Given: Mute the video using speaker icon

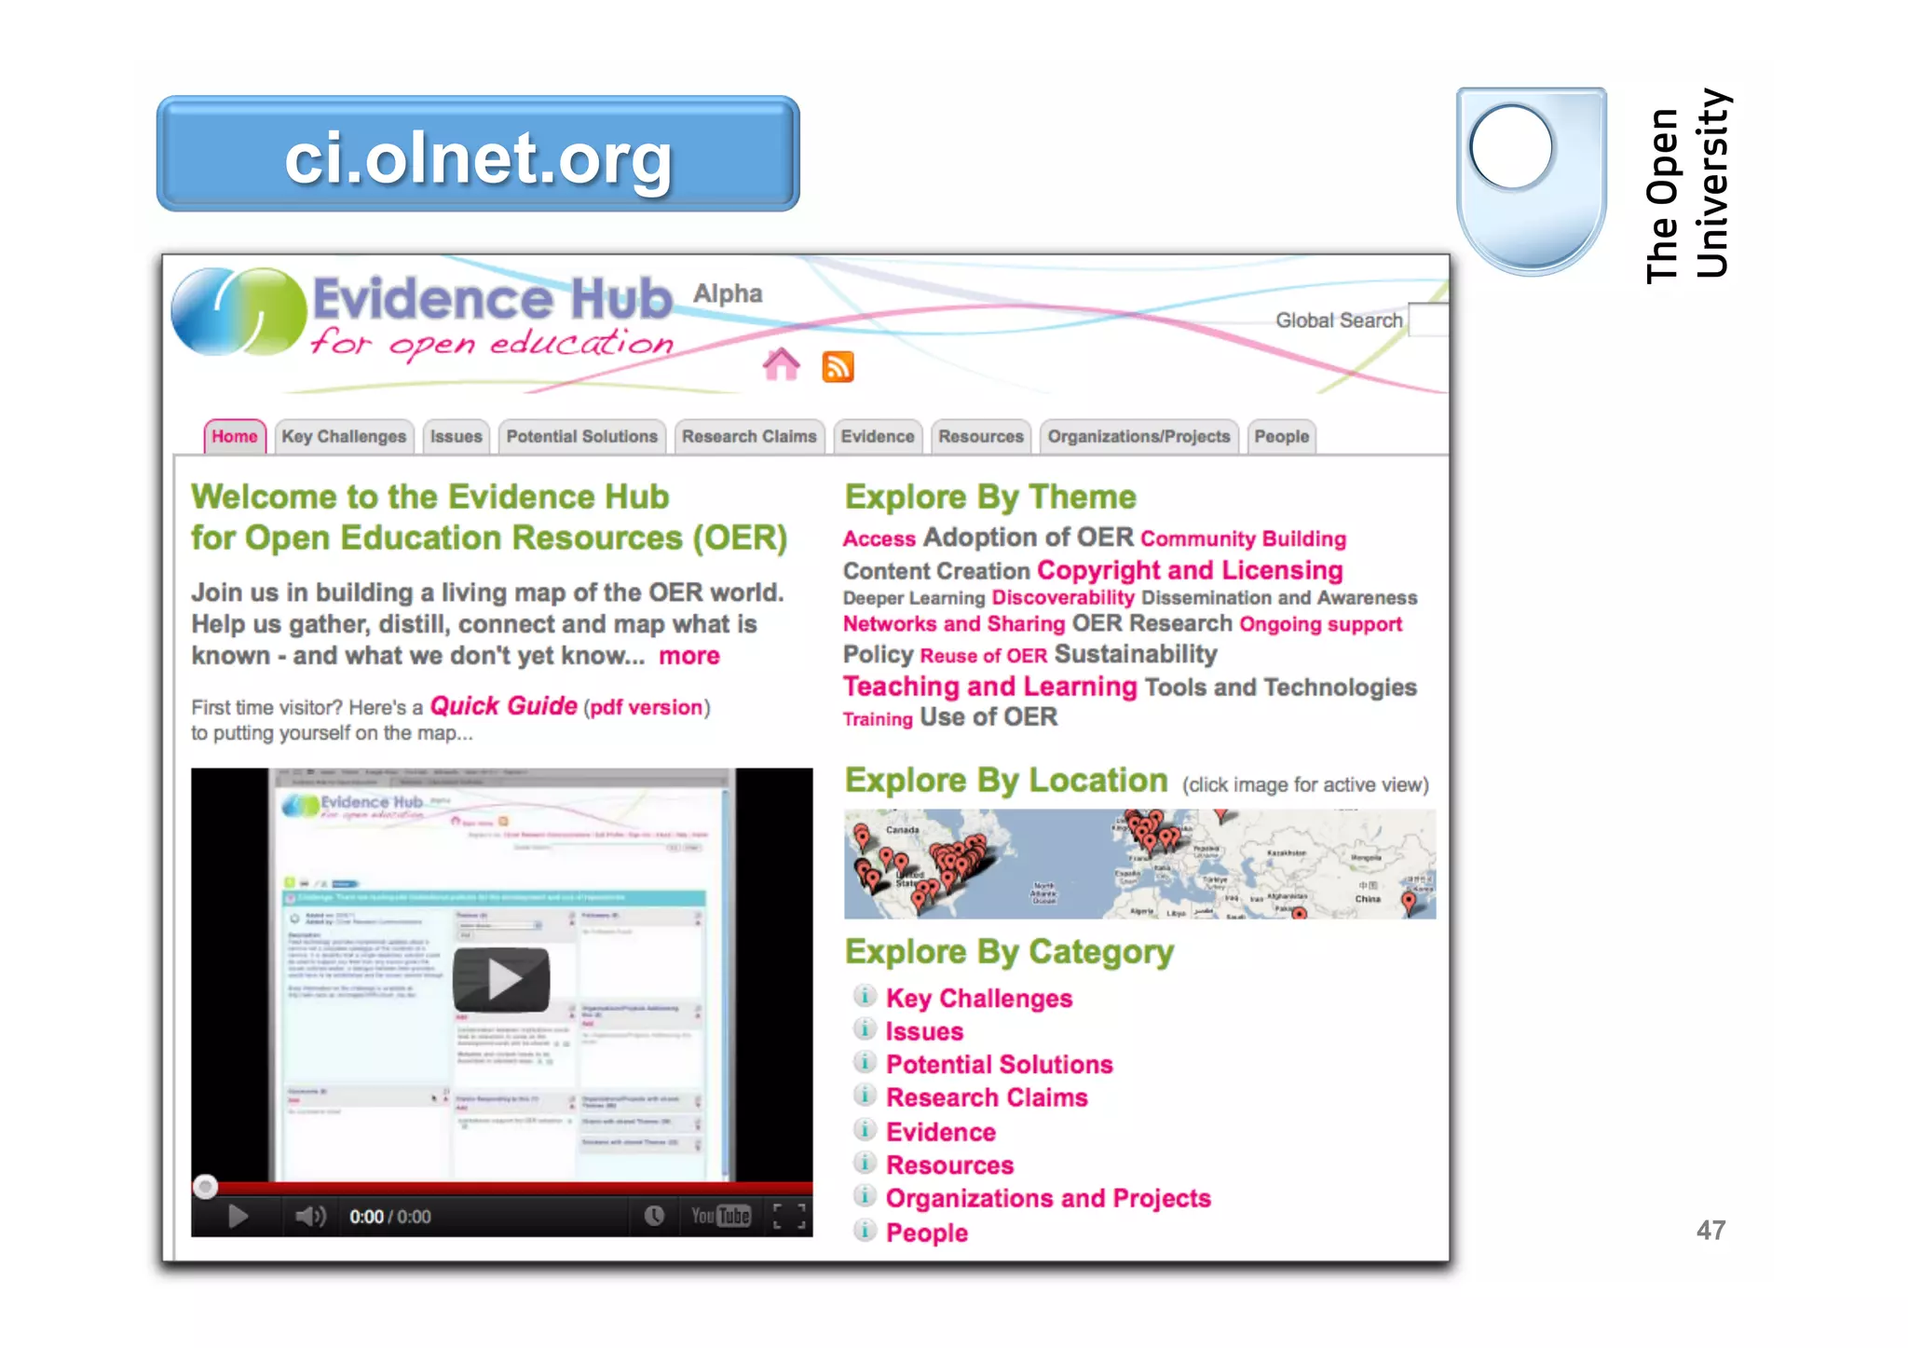Looking at the screenshot, I should 310,1216.
